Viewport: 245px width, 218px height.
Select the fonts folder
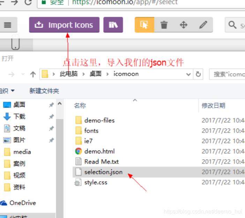tap(87, 131)
